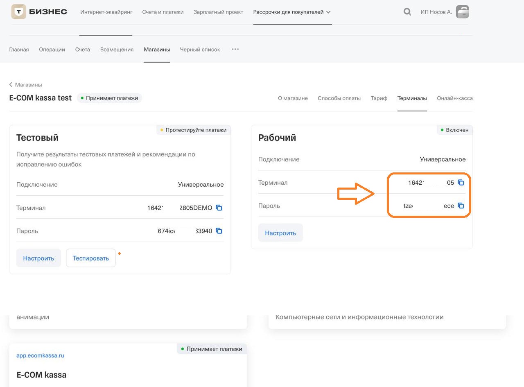This screenshot has width=524, height=387.
Task: Open the Черный список tab
Action: tap(200, 50)
